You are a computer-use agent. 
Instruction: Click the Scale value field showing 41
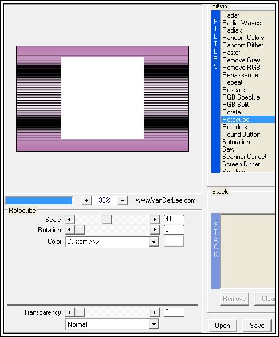coord(174,220)
